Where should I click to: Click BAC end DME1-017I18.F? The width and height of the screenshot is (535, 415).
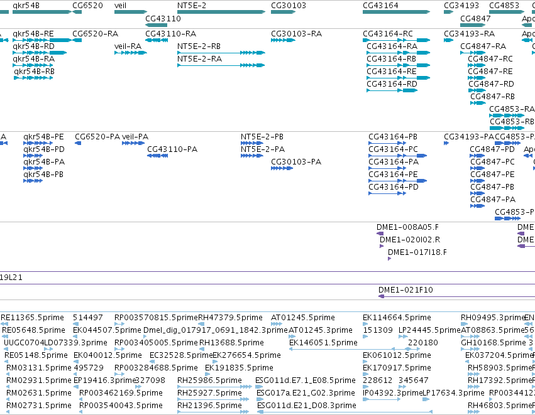tap(389, 259)
